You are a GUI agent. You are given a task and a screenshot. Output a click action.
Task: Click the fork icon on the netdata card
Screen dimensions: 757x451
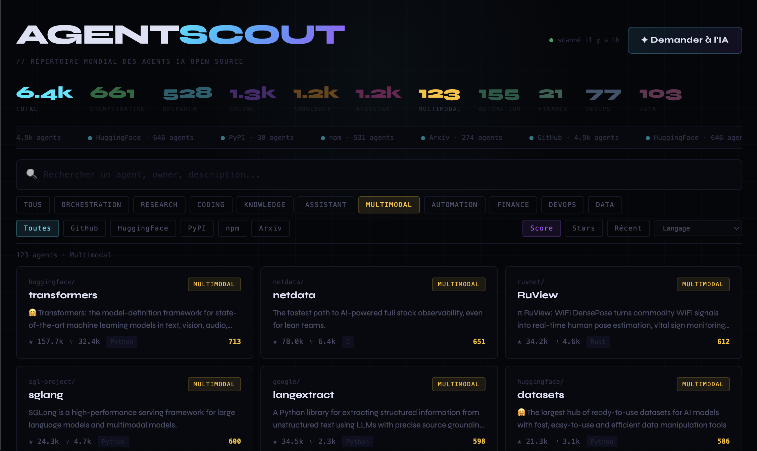point(312,342)
